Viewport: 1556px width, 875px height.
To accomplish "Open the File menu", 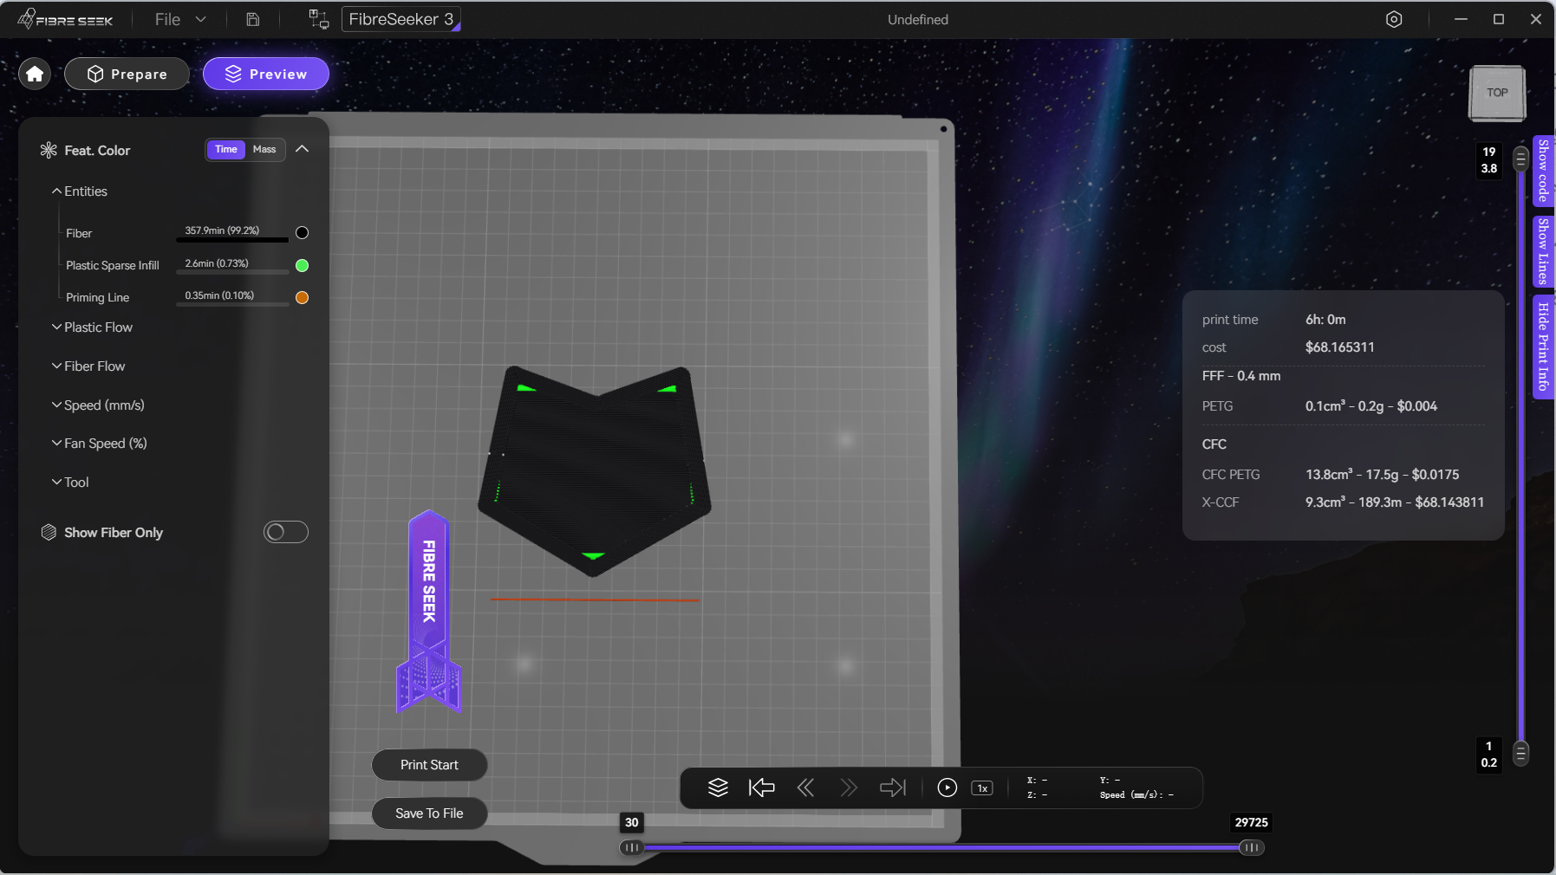I will click(x=180, y=19).
